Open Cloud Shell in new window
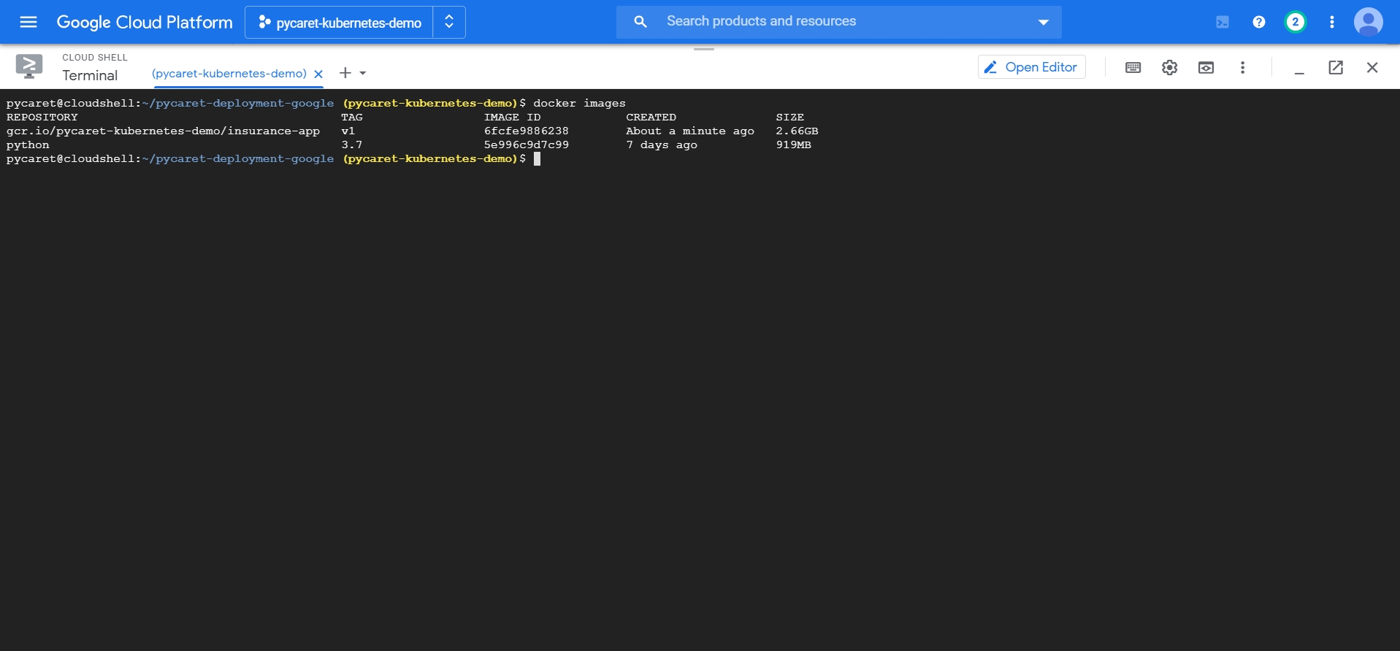 (1335, 68)
